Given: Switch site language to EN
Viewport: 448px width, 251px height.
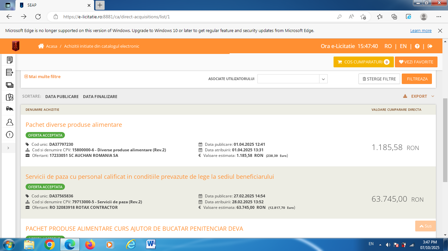Looking at the screenshot, I should click(x=403, y=46).
